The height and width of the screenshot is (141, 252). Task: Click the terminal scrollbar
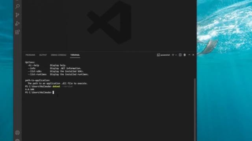pyautogui.click(x=195, y=110)
